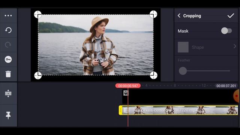
Task: Click the Mask label
Action: point(183,31)
